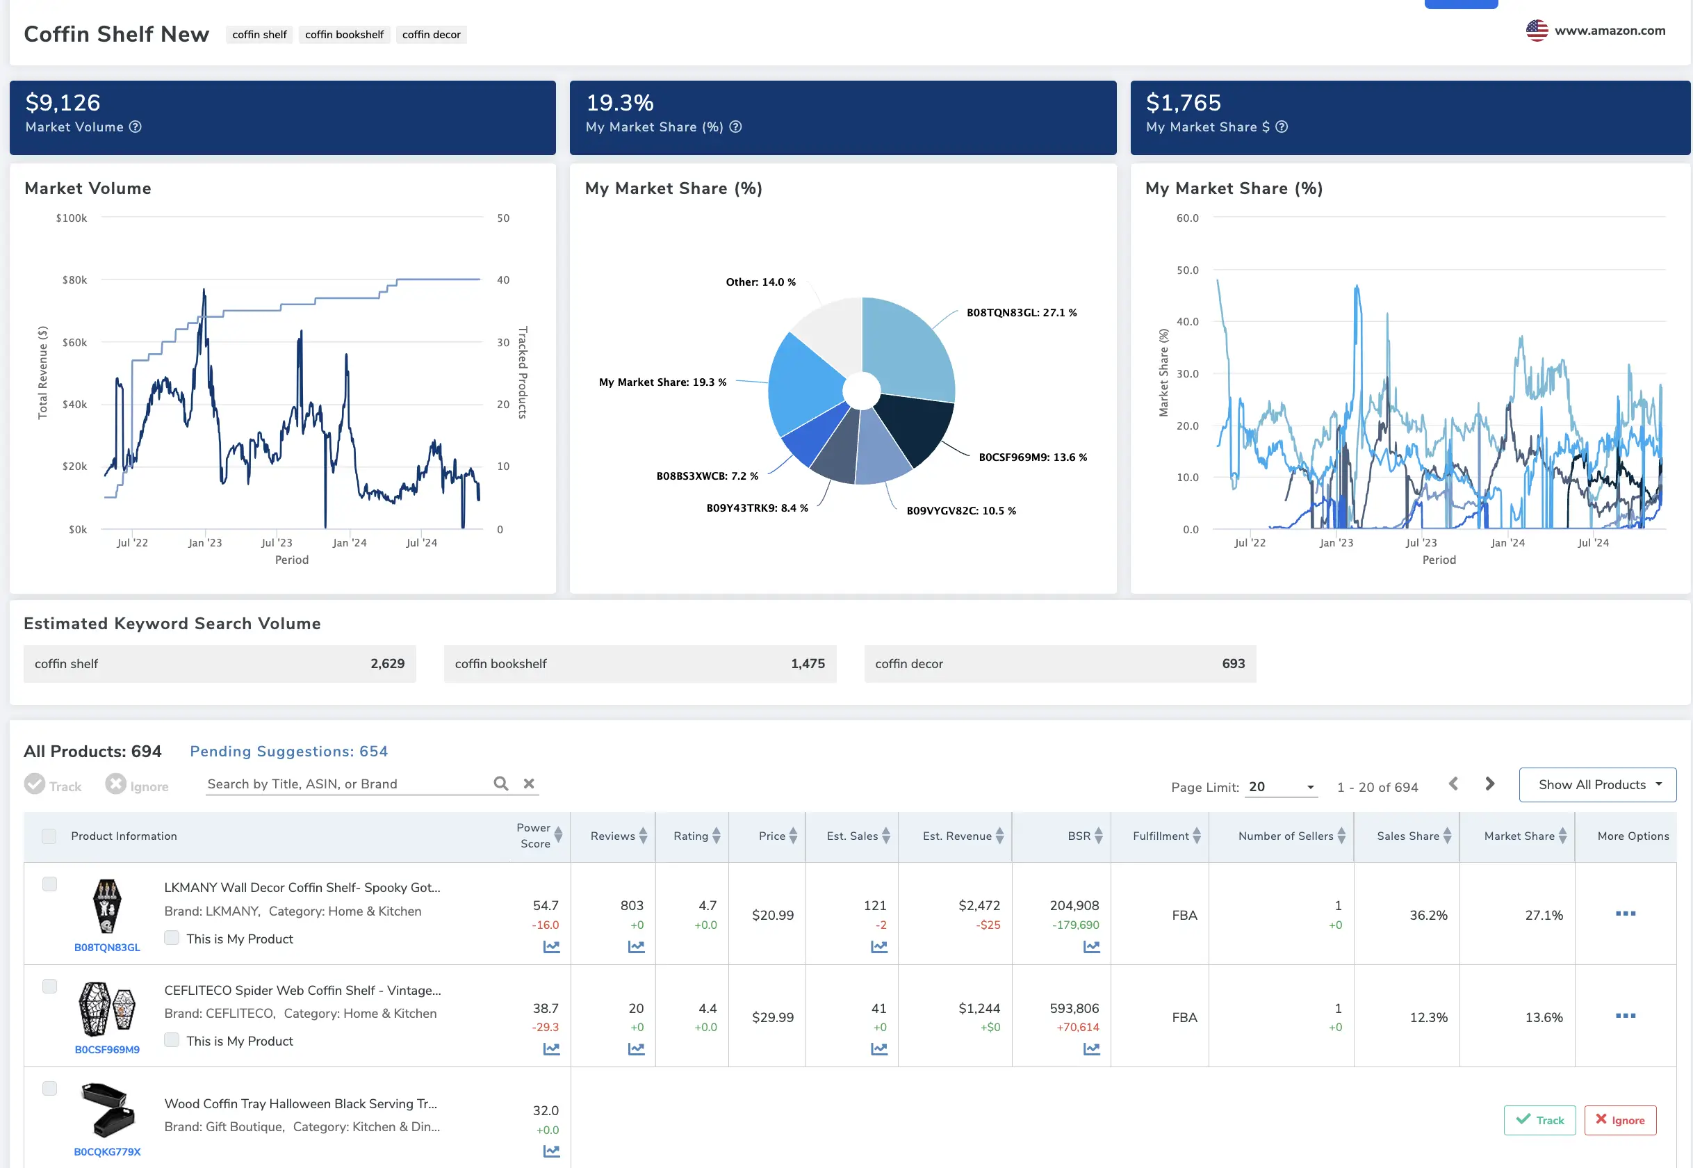The image size is (1693, 1168).
Task: Focus the Search by Title, ASIN, or Brand field
Action: [348, 784]
